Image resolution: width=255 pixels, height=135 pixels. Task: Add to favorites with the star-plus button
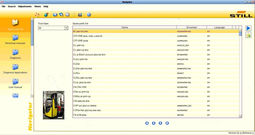click(x=248, y=35)
